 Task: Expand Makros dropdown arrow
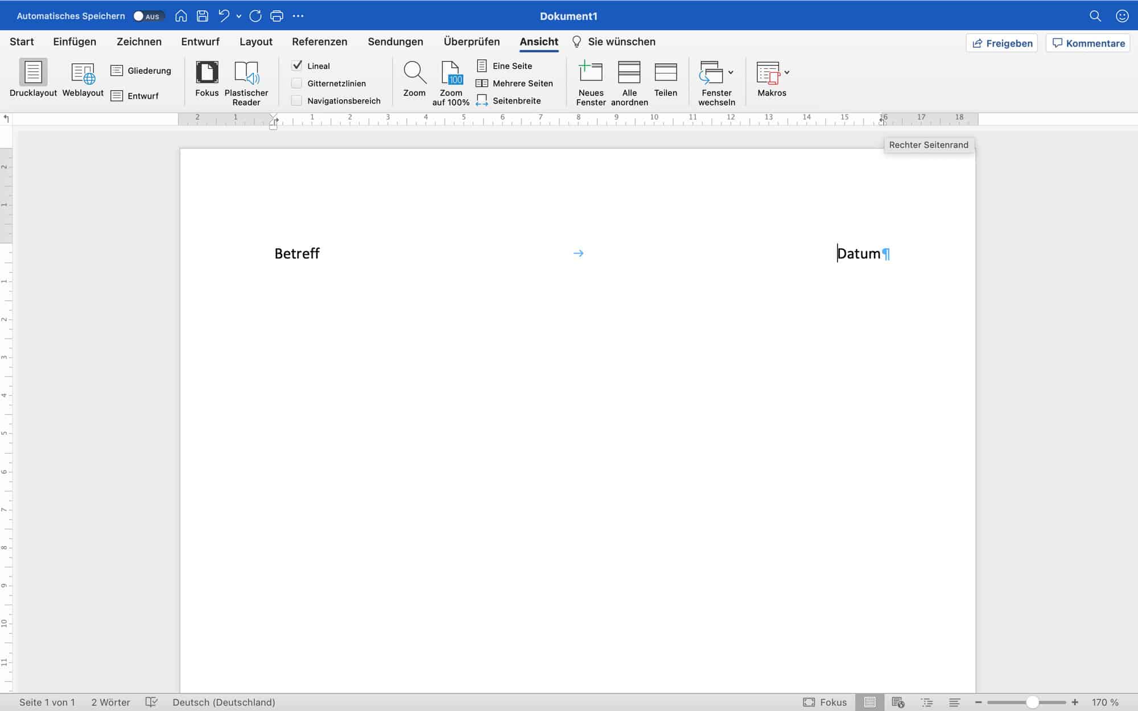pos(787,72)
